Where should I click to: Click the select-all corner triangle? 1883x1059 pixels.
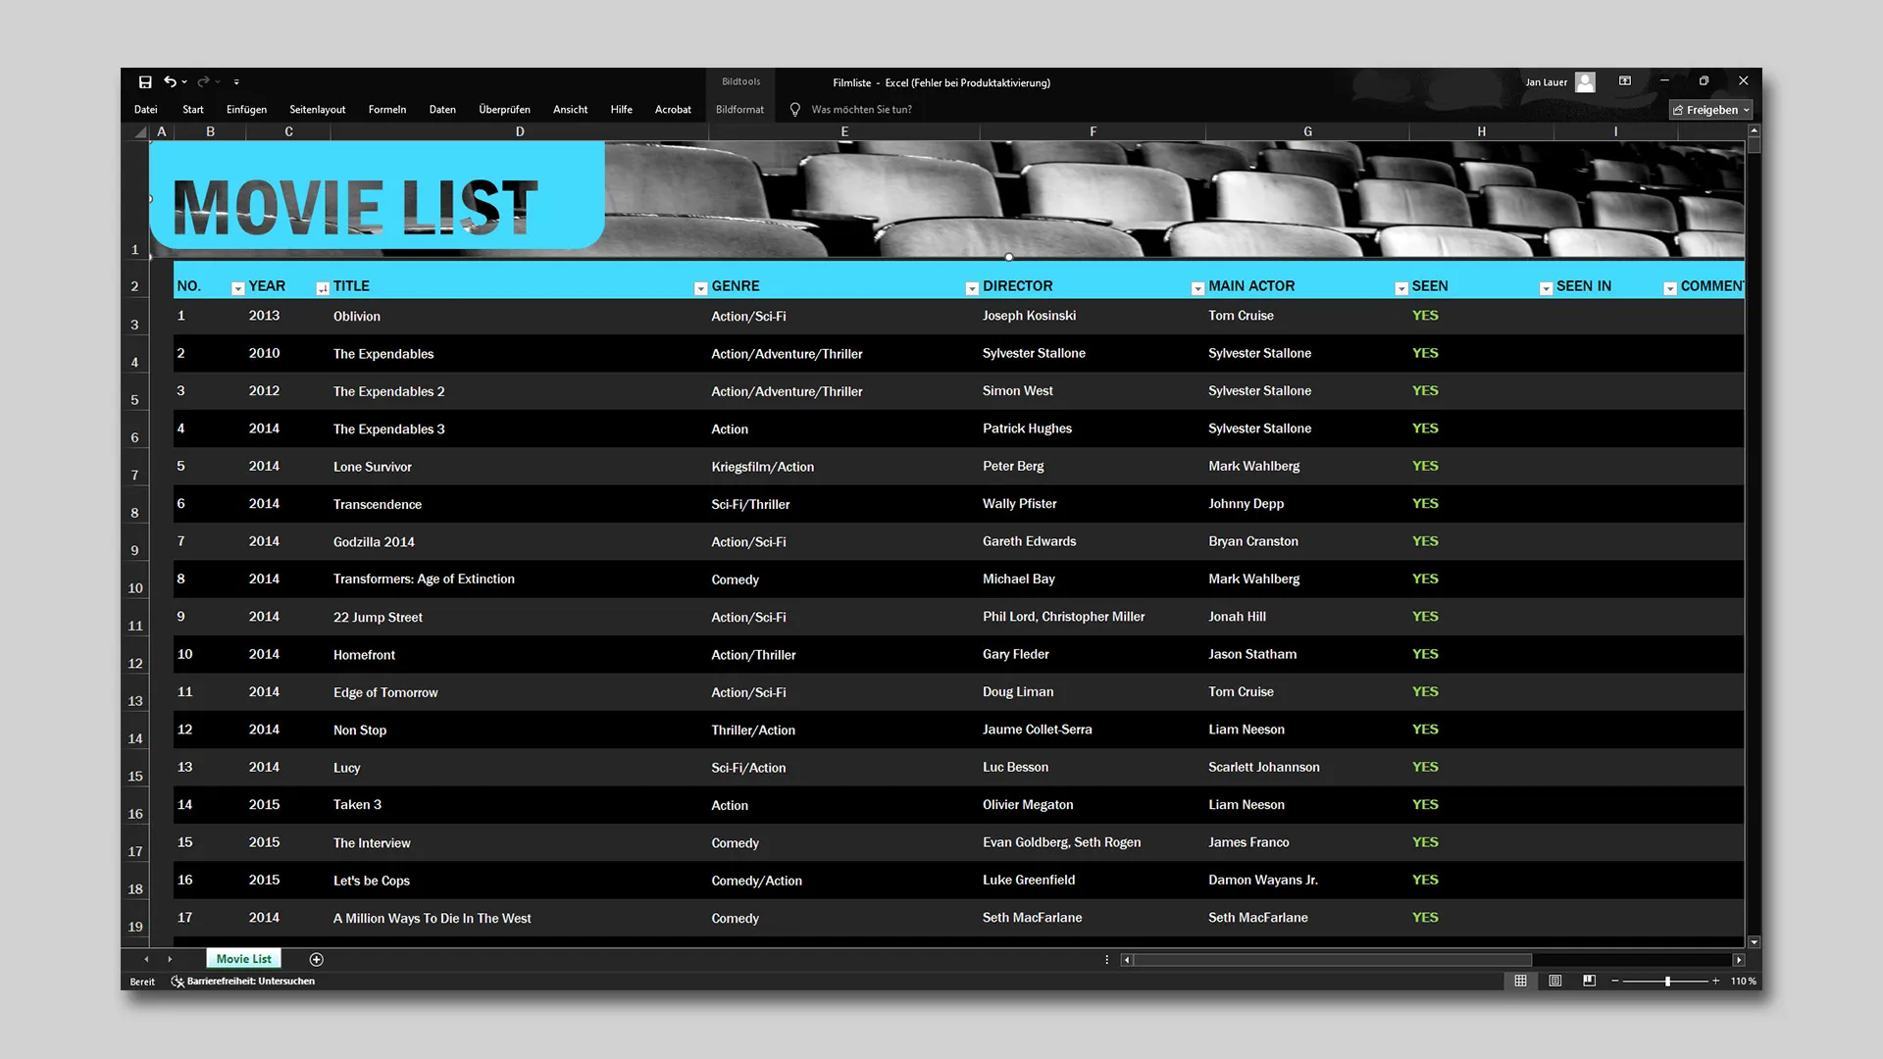pos(140,131)
